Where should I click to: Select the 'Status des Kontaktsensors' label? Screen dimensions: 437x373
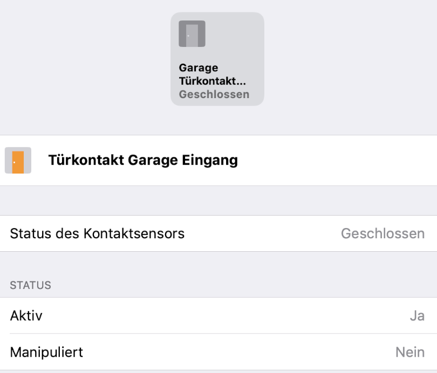98,233
